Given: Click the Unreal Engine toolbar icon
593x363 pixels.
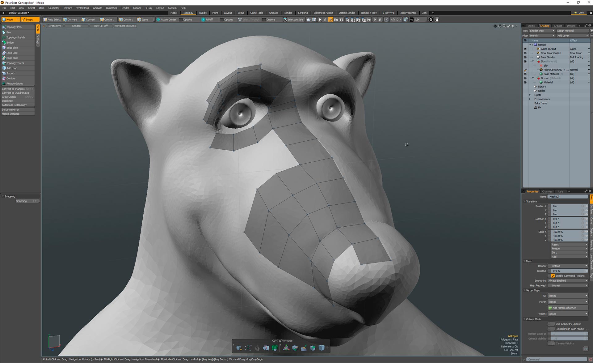Looking at the screenshot, I should (437, 19).
